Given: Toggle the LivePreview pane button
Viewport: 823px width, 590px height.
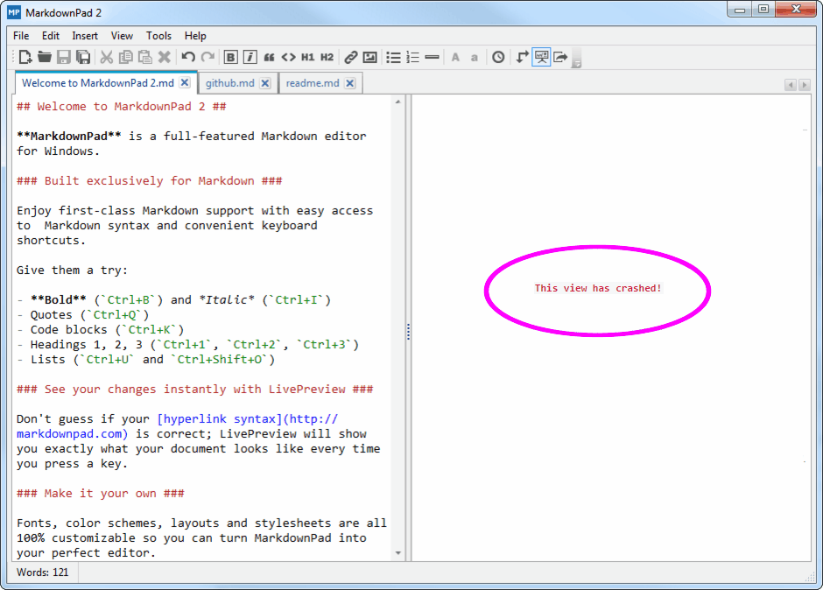Looking at the screenshot, I should 541,57.
